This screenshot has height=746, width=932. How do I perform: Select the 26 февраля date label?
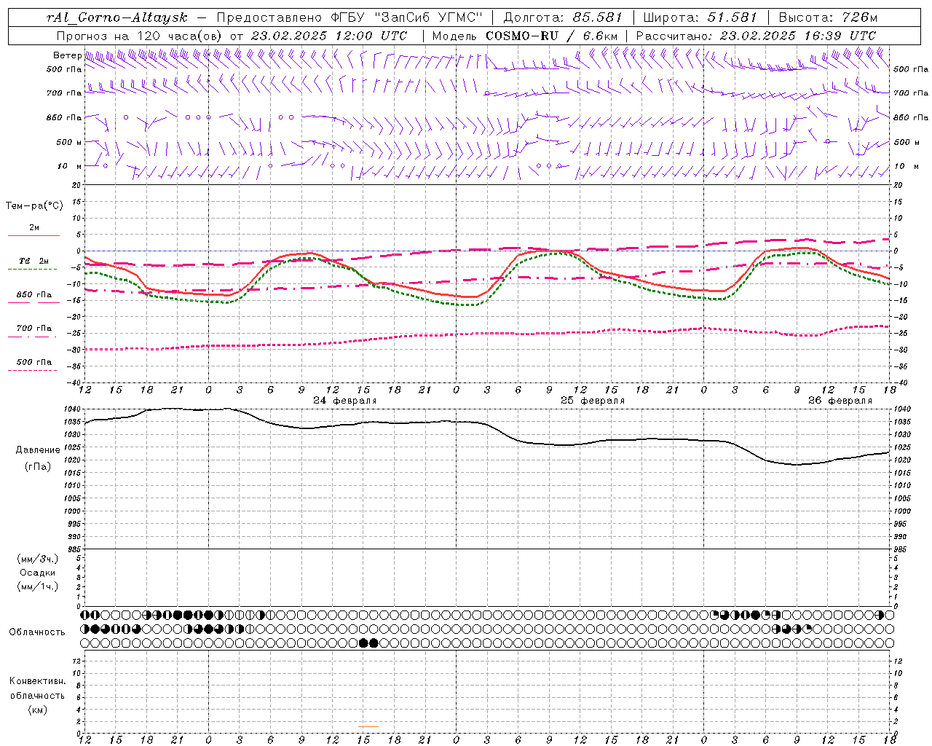840,401
